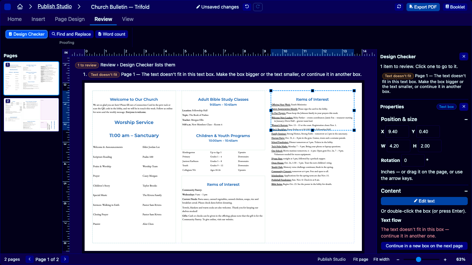Open Find and Replace
Image resolution: width=472 pixels, height=265 pixels.
point(71,34)
